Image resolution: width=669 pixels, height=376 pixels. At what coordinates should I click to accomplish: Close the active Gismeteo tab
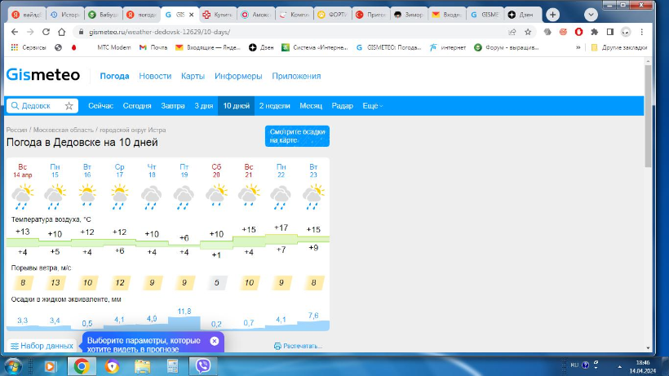pyautogui.click(x=192, y=15)
